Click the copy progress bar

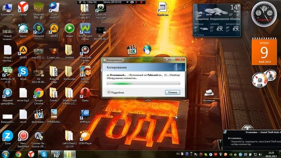click(x=144, y=83)
